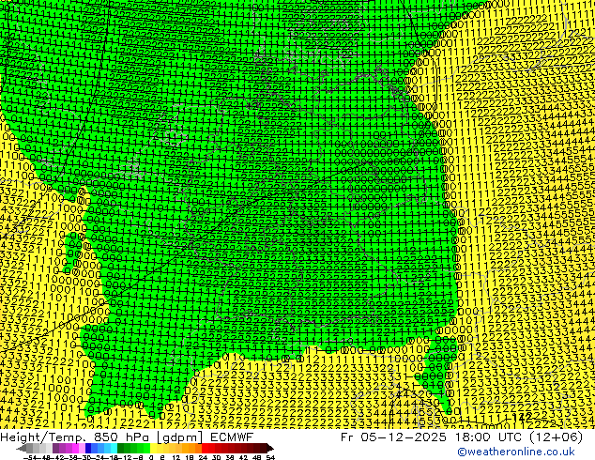Click the bright yellow swatch at the 0 label
The width and height of the screenshot is (595, 460).
[153, 449]
